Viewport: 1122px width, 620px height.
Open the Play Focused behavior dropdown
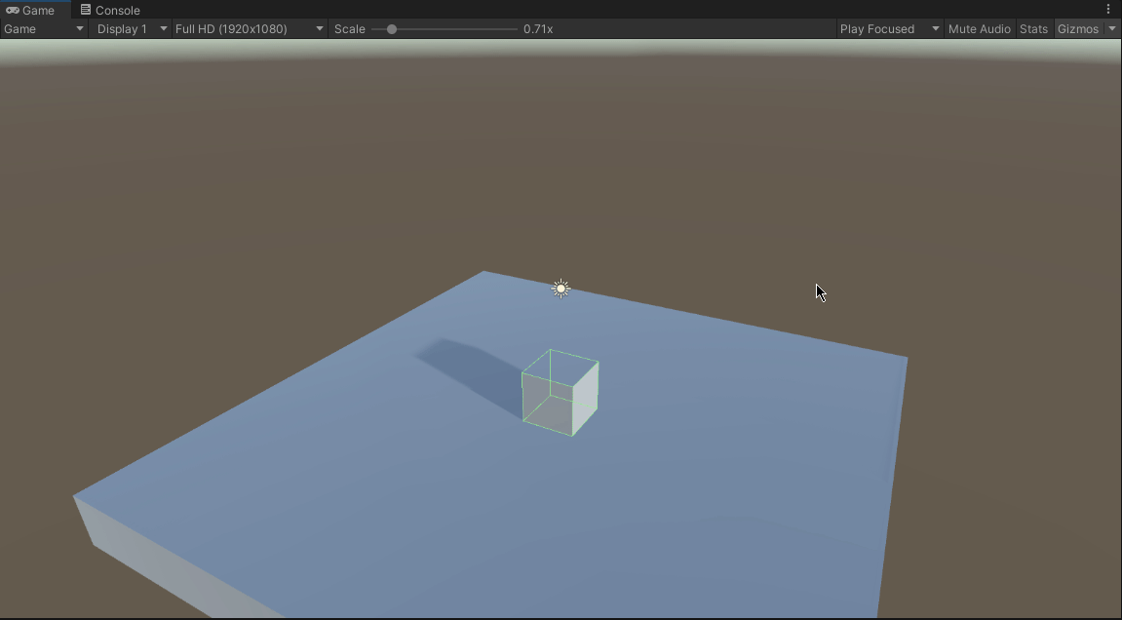(x=887, y=28)
